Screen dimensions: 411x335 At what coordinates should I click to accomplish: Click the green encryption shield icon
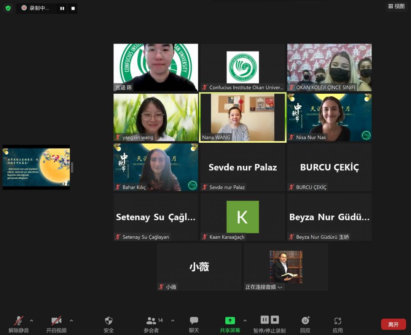(x=8, y=8)
